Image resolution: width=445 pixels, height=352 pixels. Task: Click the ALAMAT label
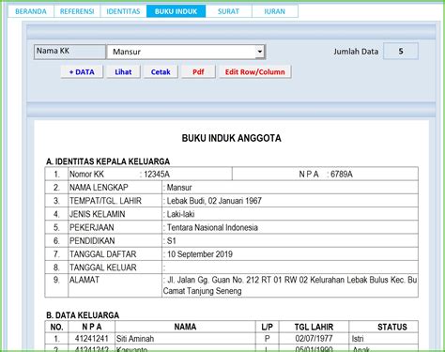(x=84, y=280)
